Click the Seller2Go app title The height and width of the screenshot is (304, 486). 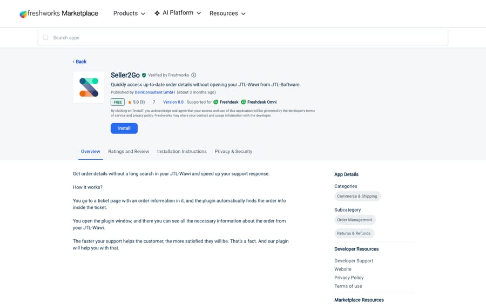pyautogui.click(x=125, y=75)
